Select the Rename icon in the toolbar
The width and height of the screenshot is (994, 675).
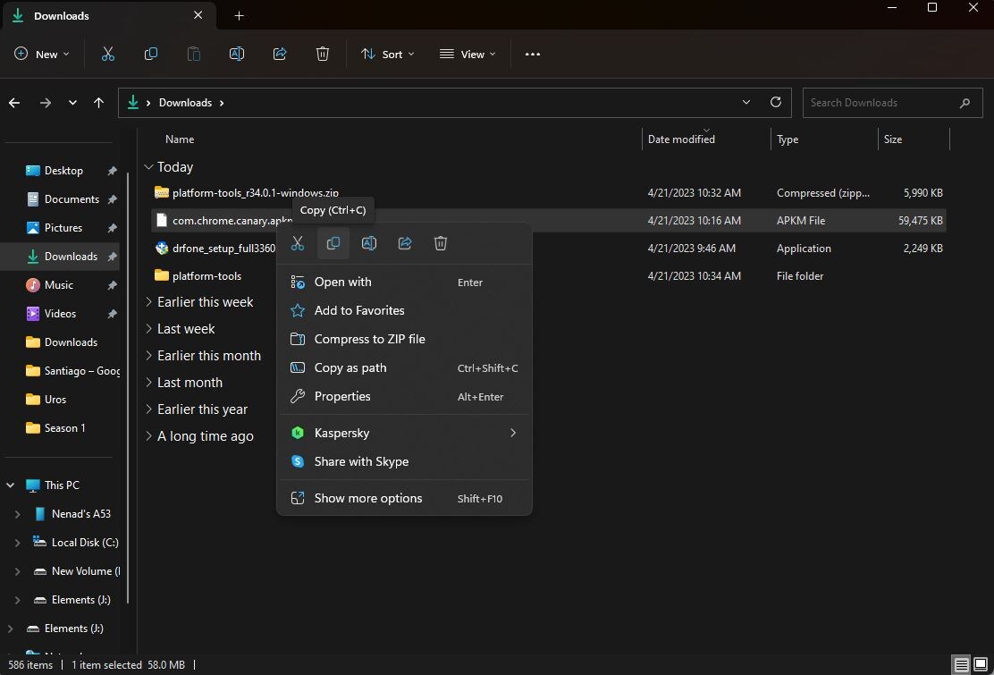[x=237, y=54]
